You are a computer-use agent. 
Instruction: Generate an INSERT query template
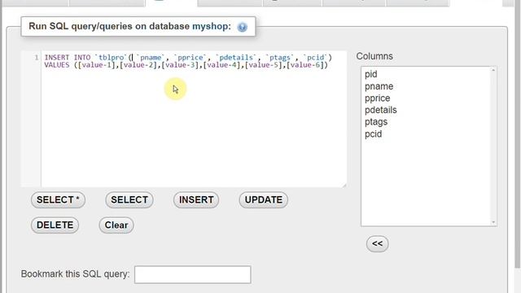click(196, 200)
